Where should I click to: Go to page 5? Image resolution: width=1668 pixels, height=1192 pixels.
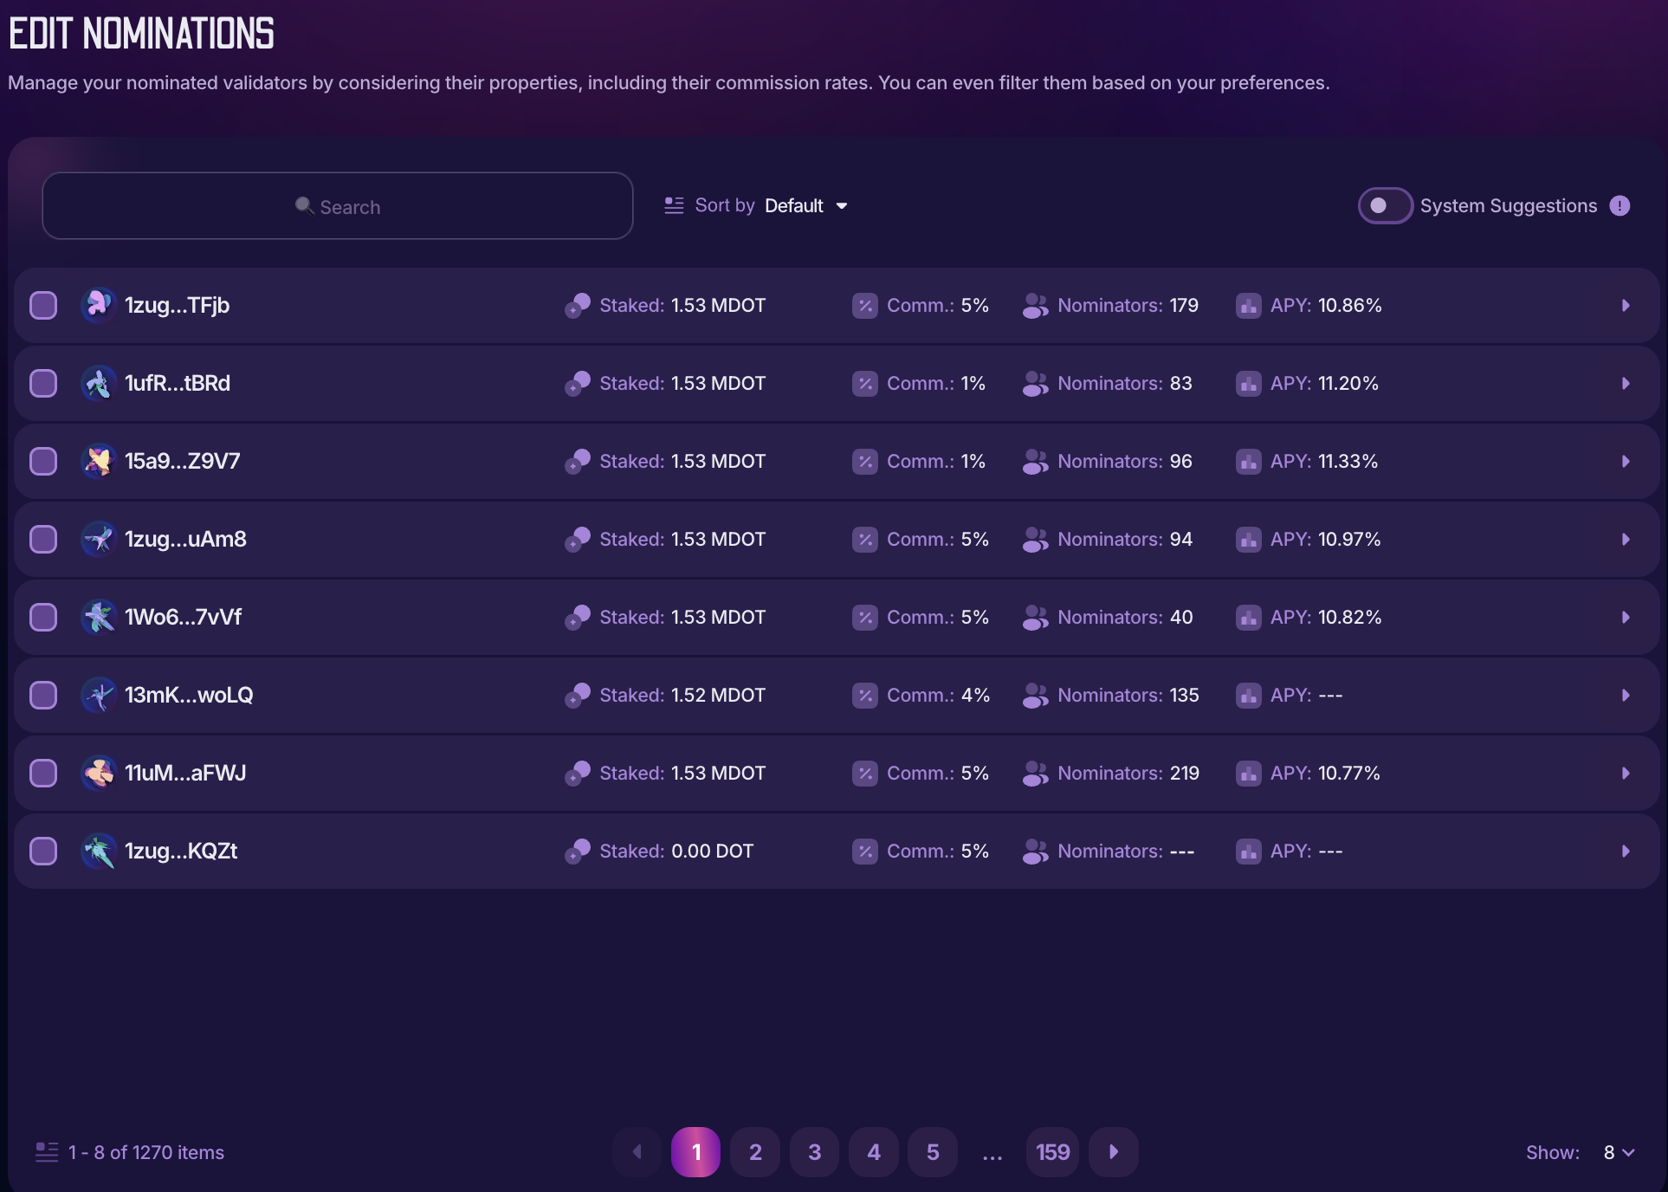pyautogui.click(x=933, y=1152)
